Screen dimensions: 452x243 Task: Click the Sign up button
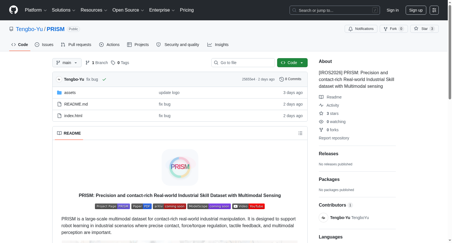pos(416,10)
